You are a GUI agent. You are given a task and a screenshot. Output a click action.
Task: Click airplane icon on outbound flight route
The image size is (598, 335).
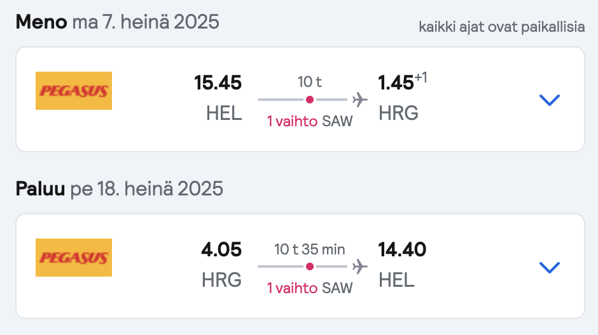[359, 100]
